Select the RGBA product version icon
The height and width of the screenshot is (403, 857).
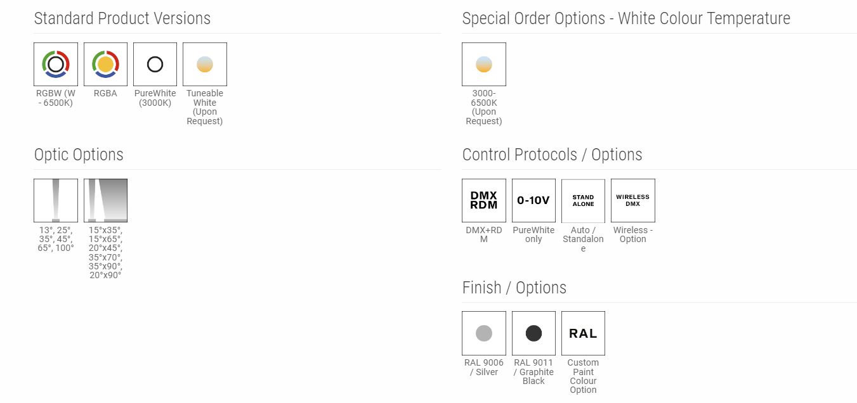pos(105,64)
